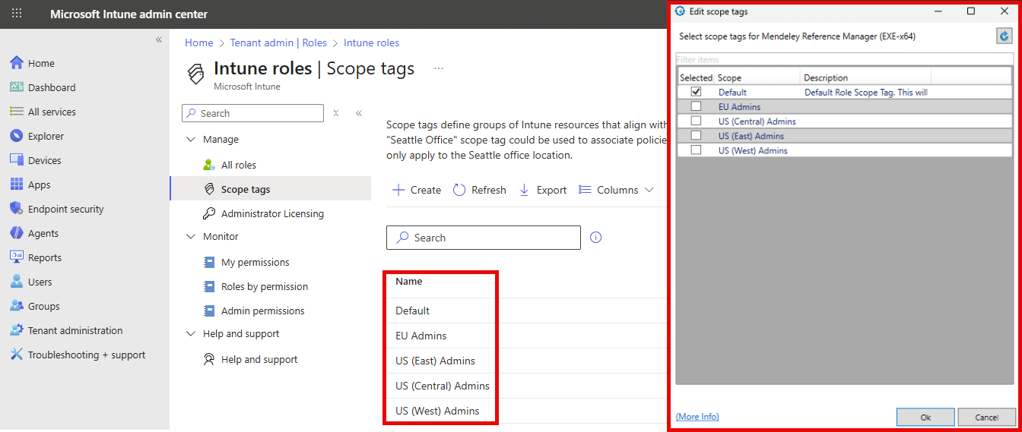Collapse the Manage section
Viewport: 1022px width, 432px height.
190,140
